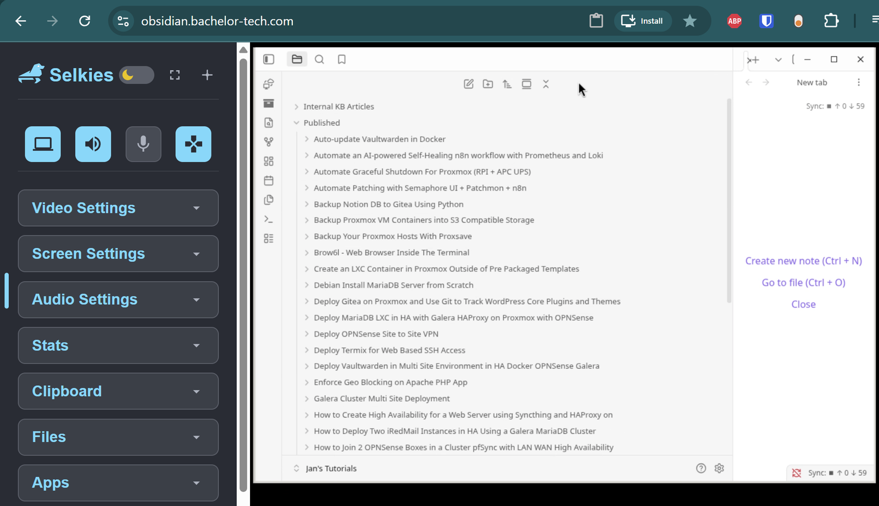Click the crossed-out sync status icon
Viewport: 879px width, 506px height.
coord(797,473)
